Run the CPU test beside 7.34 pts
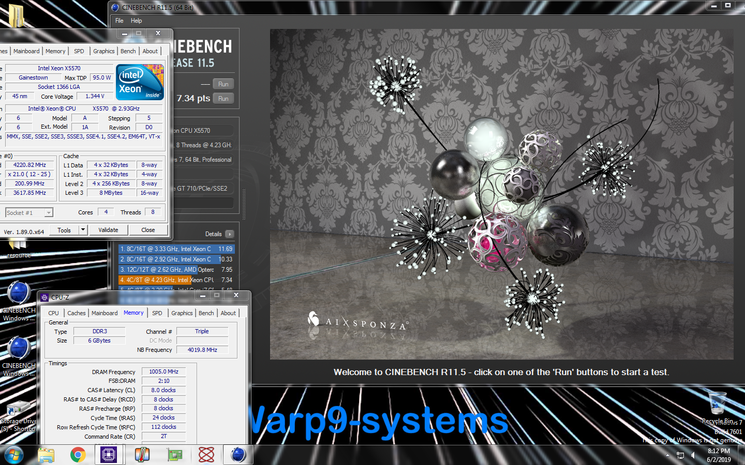Image resolution: width=745 pixels, height=465 pixels. [x=224, y=99]
